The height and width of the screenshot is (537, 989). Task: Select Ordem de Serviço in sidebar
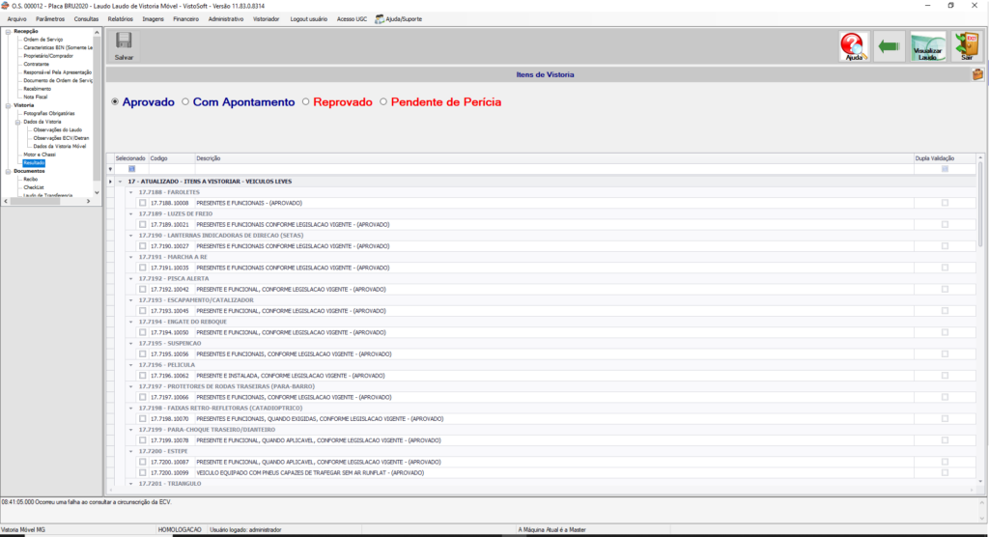43,40
